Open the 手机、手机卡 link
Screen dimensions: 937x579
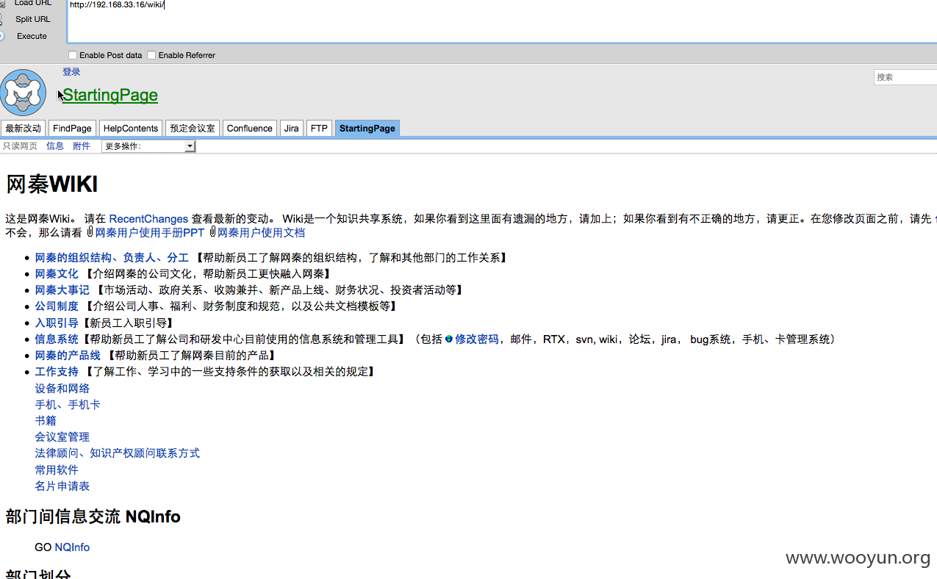tap(68, 404)
